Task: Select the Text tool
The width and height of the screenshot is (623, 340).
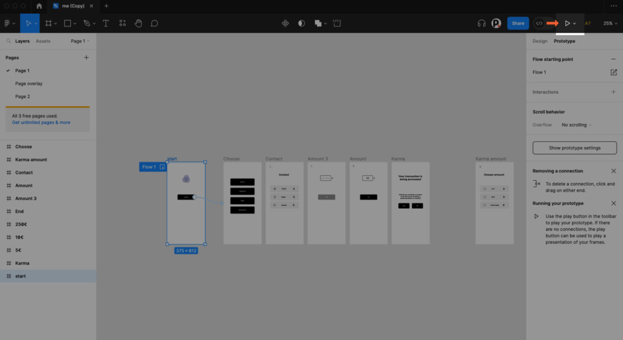Action: [105, 23]
